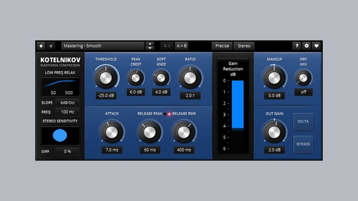Click the heart favorite icon
Viewport: 358px width, 201px height.
pyautogui.click(x=316, y=46)
